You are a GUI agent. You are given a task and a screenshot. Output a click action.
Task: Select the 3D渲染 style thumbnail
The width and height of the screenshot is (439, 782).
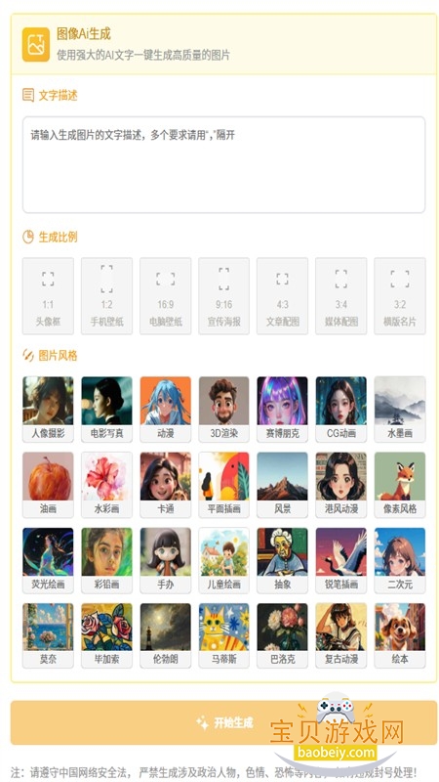pyautogui.click(x=224, y=409)
